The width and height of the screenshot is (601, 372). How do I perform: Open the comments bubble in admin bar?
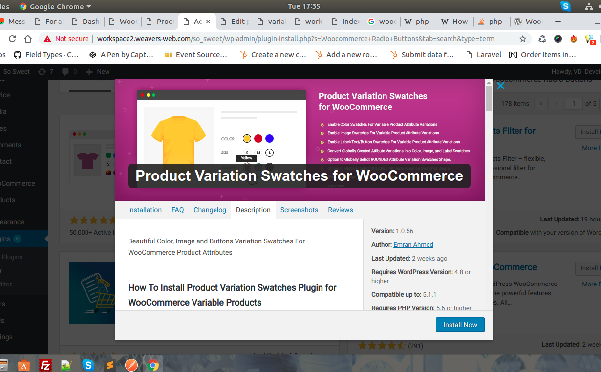coord(69,72)
